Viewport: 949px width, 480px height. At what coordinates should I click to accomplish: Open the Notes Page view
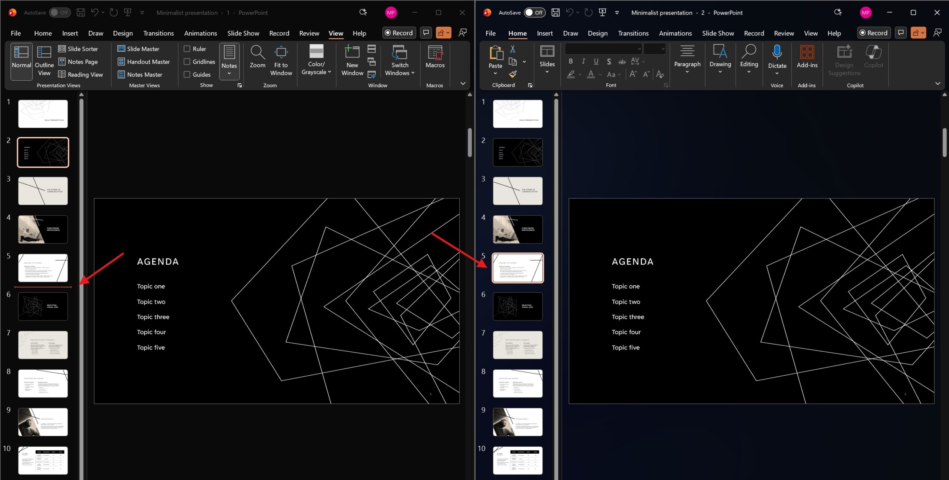tap(62, 61)
